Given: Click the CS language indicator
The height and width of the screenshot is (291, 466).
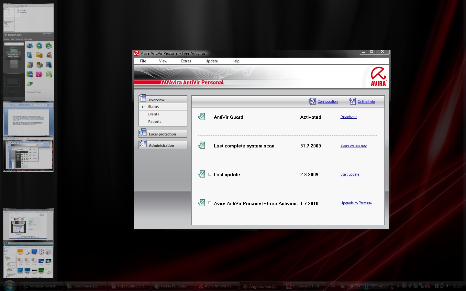Looking at the screenshot, I should coord(333,286).
